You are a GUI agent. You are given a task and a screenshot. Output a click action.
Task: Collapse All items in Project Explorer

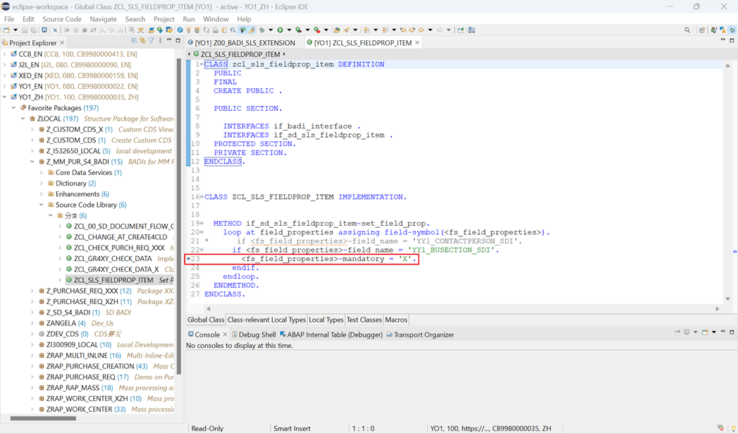click(133, 42)
